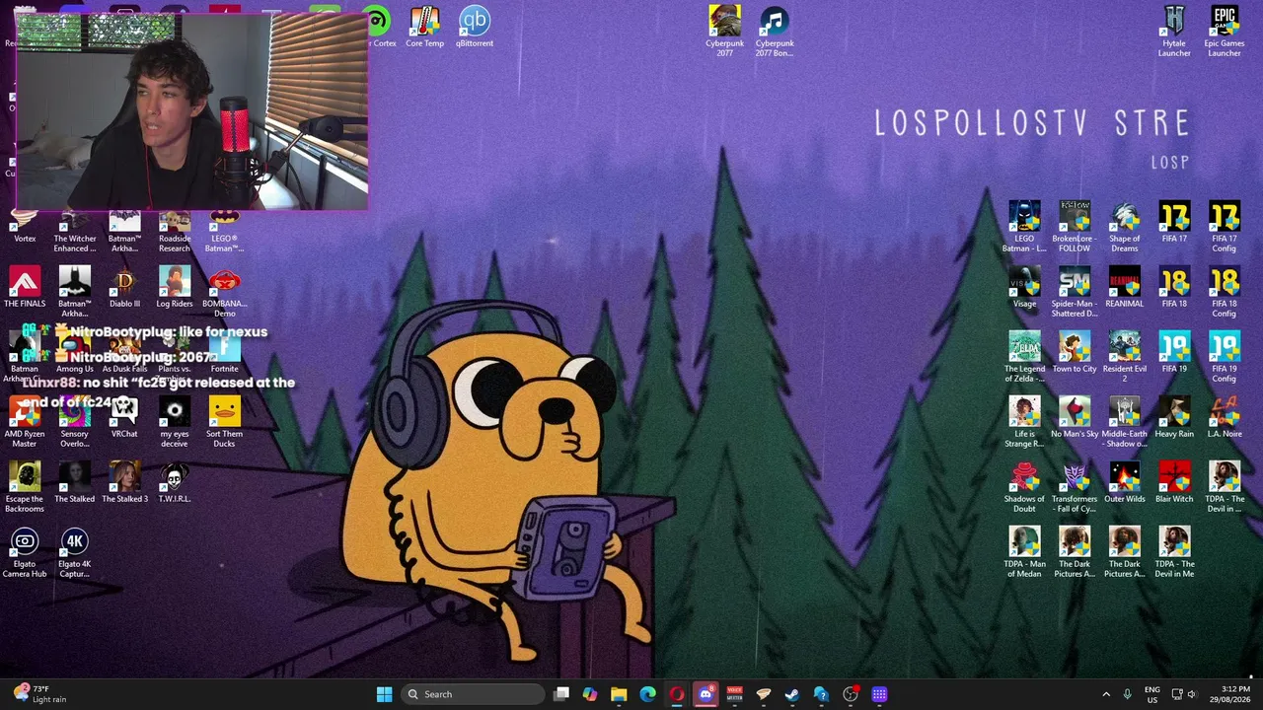Click the Escape the Backrooms icon

click(x=25, y=487)
